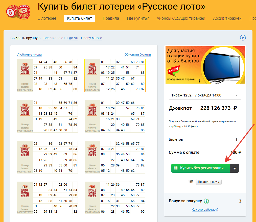Click the page title Купить билет лотереи
This screenshot has width=256, height=222.
coord(121,7)
